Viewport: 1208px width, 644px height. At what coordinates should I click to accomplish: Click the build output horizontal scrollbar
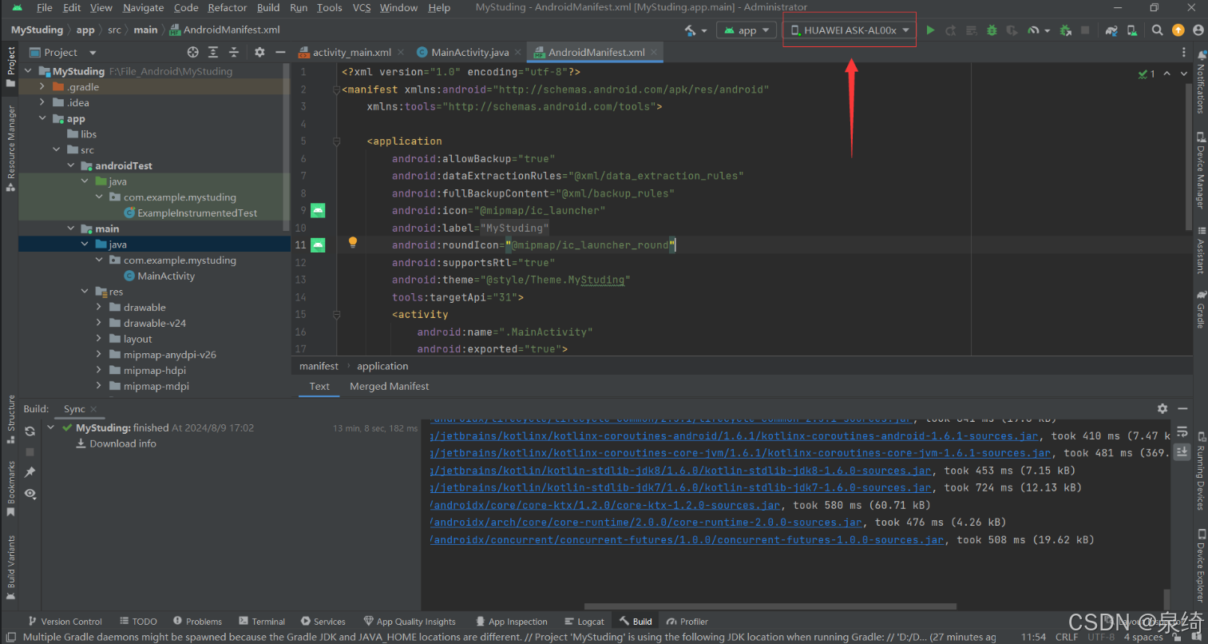click(x=770, y=606)
